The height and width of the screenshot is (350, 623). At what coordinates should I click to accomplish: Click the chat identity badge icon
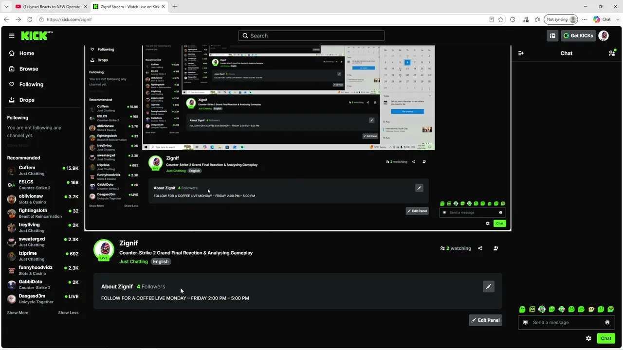coord(525,322)
